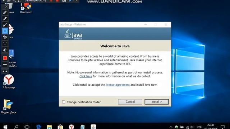
Task: Click the double-arrow move handle of drawing toolbar
Action: [x=5, y=71]
